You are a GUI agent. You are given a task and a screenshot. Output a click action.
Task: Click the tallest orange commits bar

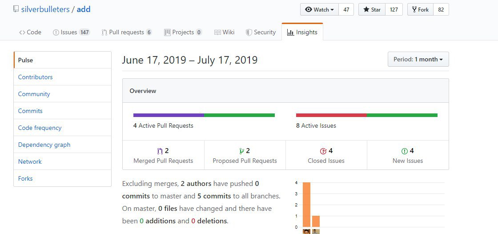306,205
